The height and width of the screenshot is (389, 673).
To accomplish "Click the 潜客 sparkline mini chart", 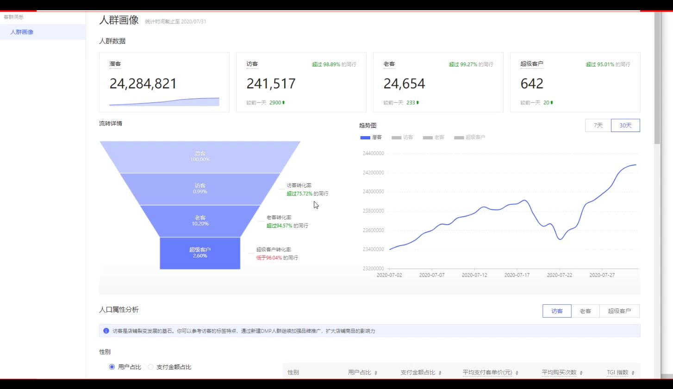I will [164, 102].
